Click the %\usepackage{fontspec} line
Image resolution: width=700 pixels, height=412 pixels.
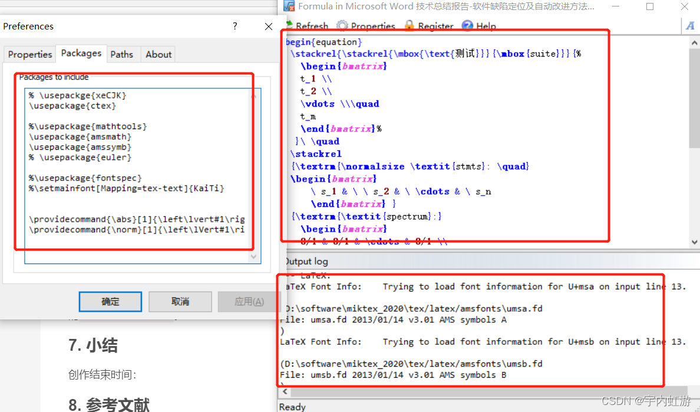[x=85, y=178]
